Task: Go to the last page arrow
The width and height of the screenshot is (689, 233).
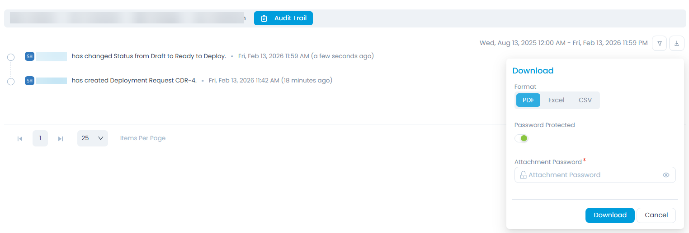Action: pyautogui.click(x=61, y=138)
